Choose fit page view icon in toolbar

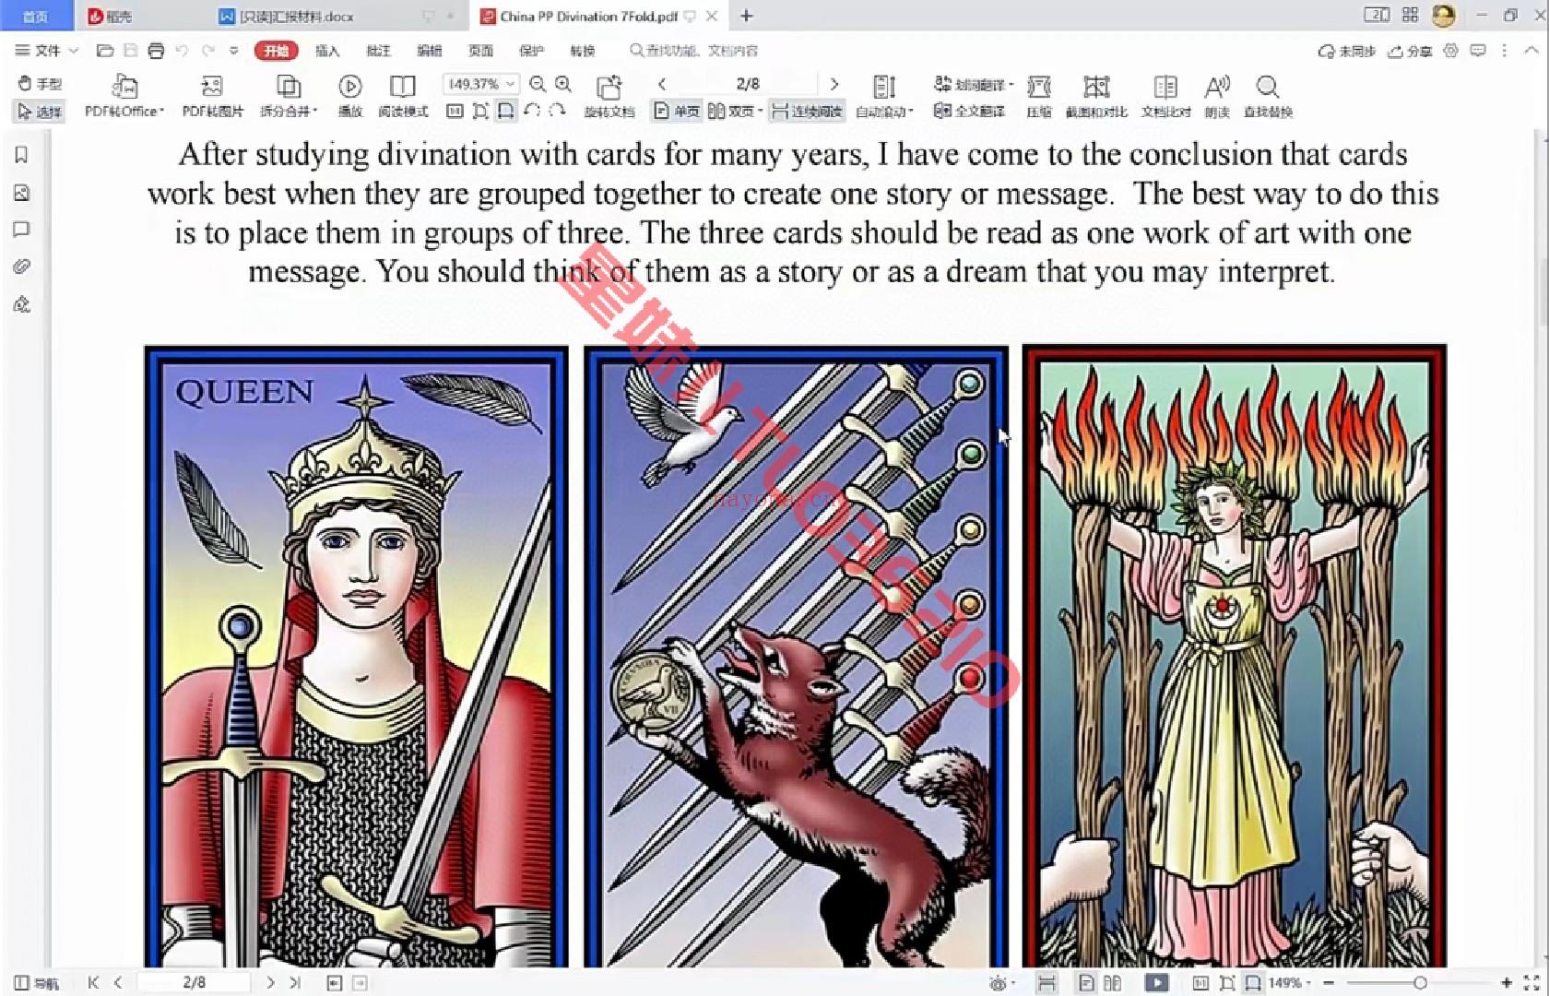click(x=480, y=111)
